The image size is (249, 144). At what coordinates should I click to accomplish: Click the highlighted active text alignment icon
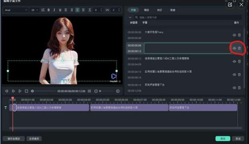tap(78, 10)
